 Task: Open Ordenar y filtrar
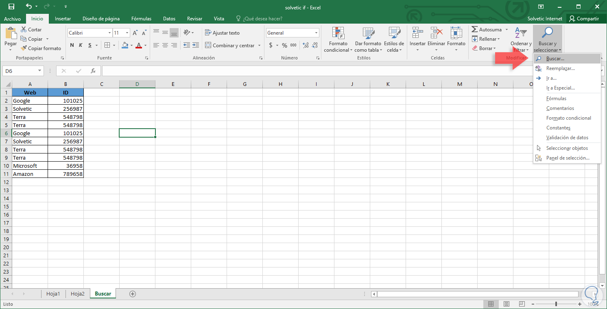click(x=521, y=39)
